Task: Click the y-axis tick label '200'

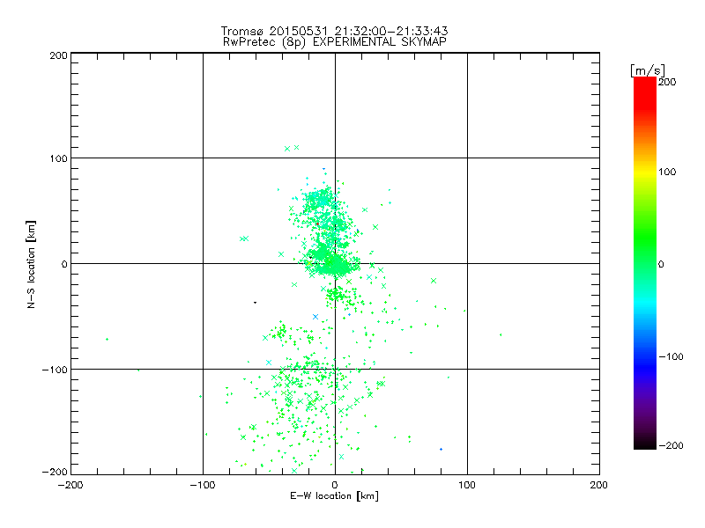Action: point(58,55)
